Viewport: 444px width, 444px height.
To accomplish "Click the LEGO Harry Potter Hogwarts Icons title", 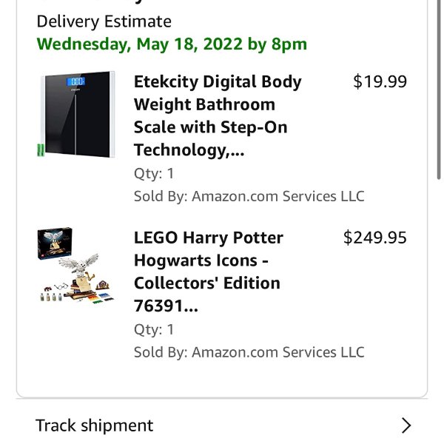I will click(x=209, y=272).
